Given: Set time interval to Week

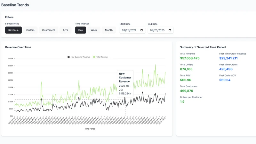Looking at the screenshot, I should pyautogui.click(x=94, y=30).
